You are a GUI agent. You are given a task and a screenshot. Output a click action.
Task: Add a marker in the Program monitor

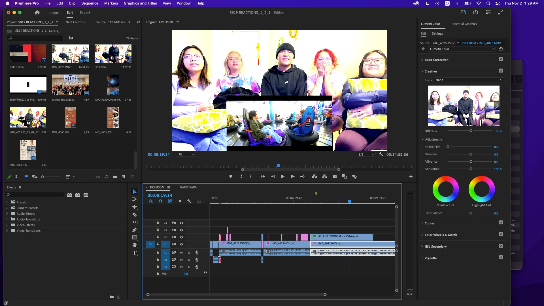(231, 177)
